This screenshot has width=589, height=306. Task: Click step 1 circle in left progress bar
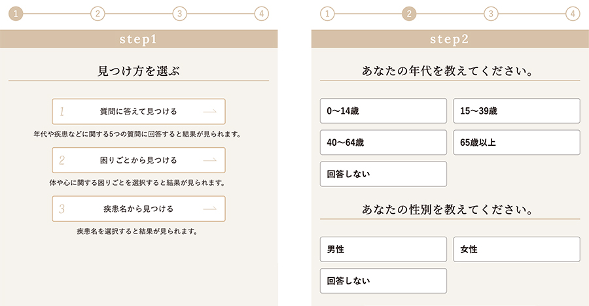[16, 14]
